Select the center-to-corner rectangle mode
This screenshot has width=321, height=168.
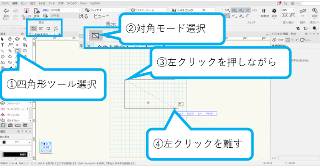point(41,29)
